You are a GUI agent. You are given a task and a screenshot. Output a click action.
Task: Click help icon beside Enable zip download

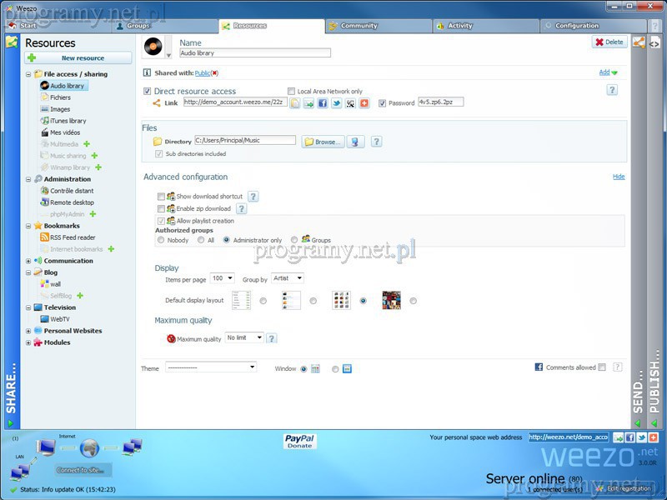pos(242,208)
